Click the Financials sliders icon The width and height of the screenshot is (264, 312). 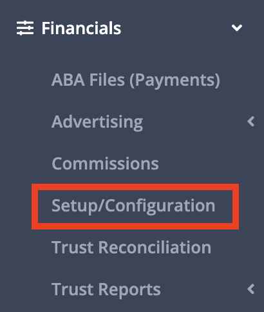click(x=25, y=28)
